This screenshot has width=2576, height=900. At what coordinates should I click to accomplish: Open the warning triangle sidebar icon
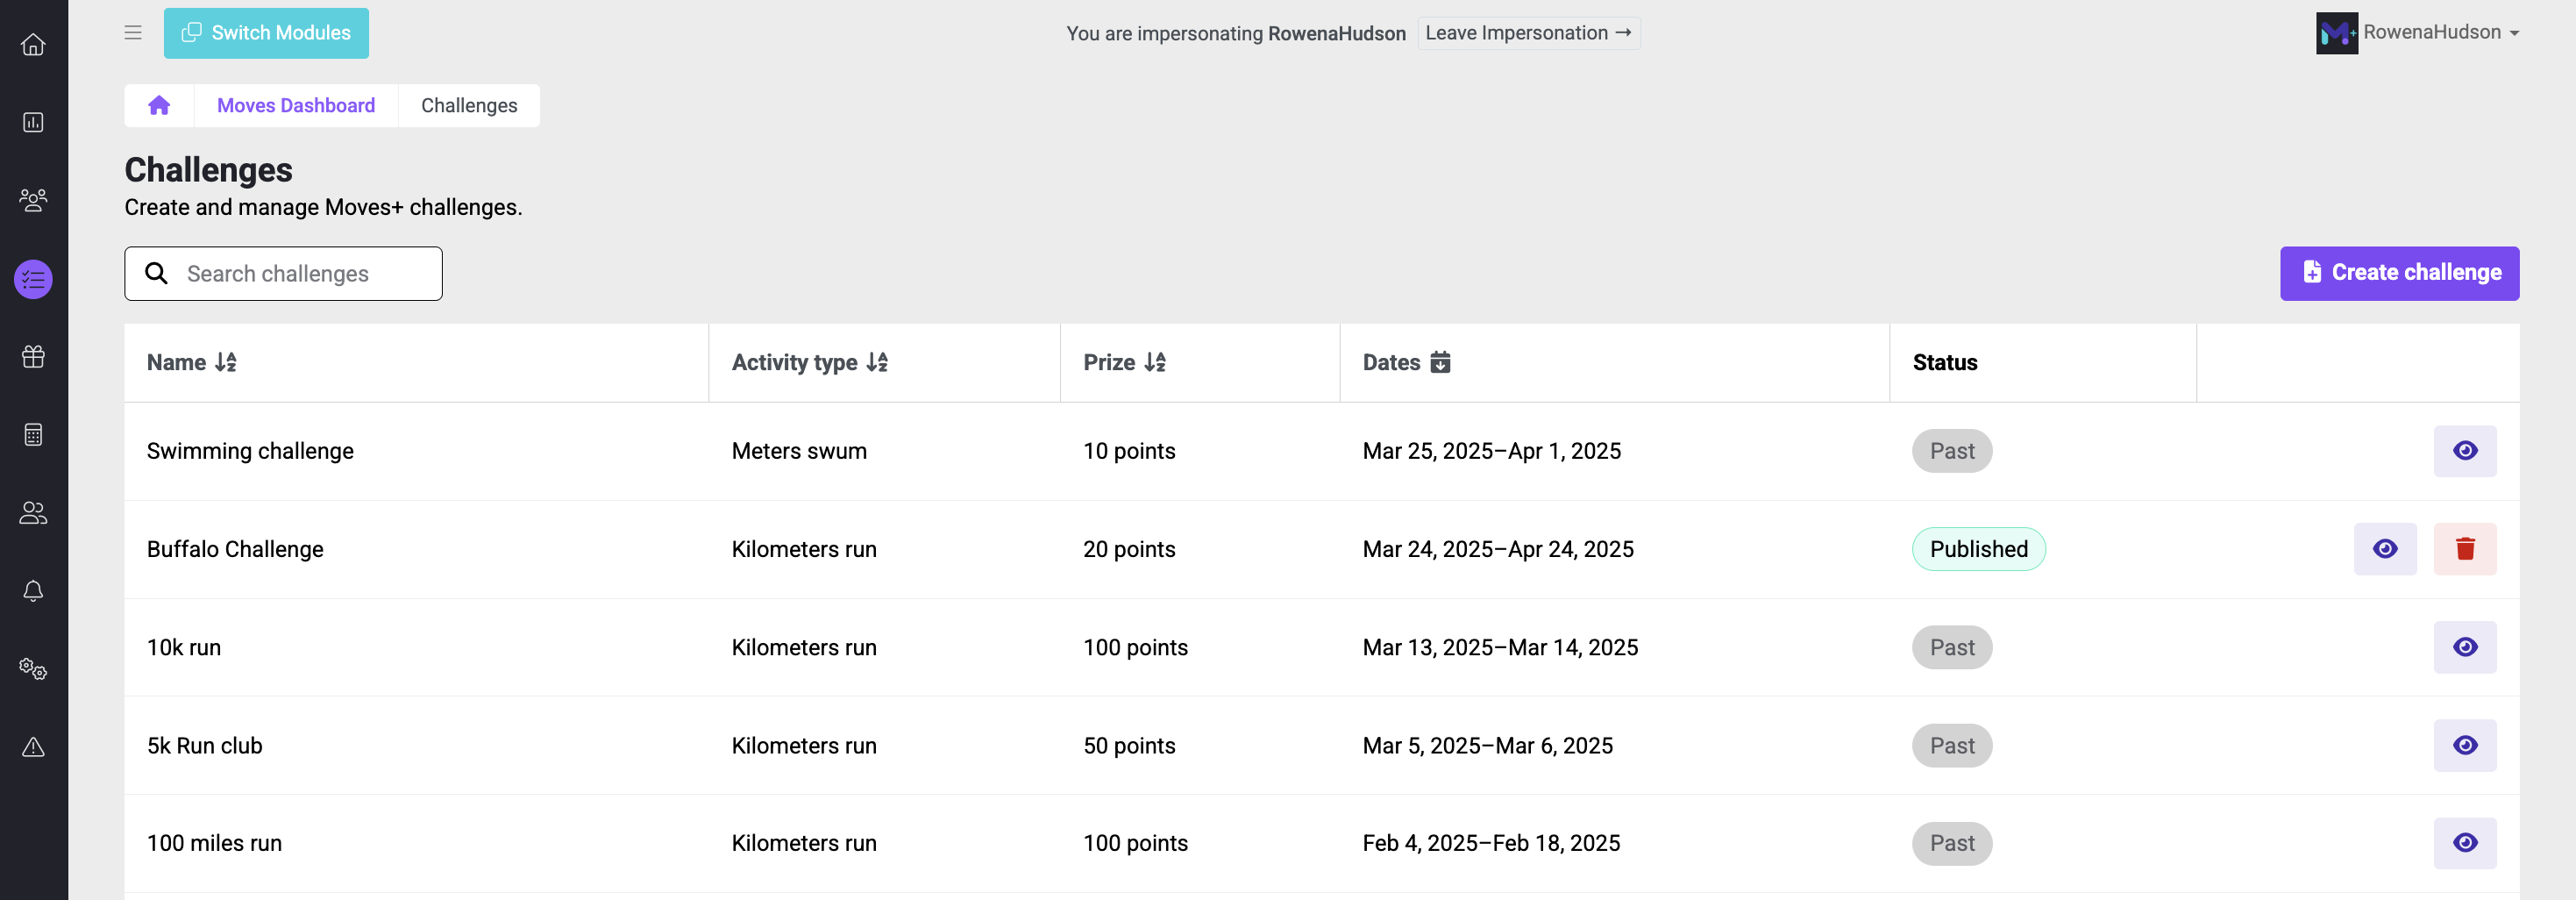pyautogui.click(x=33, y=747)
